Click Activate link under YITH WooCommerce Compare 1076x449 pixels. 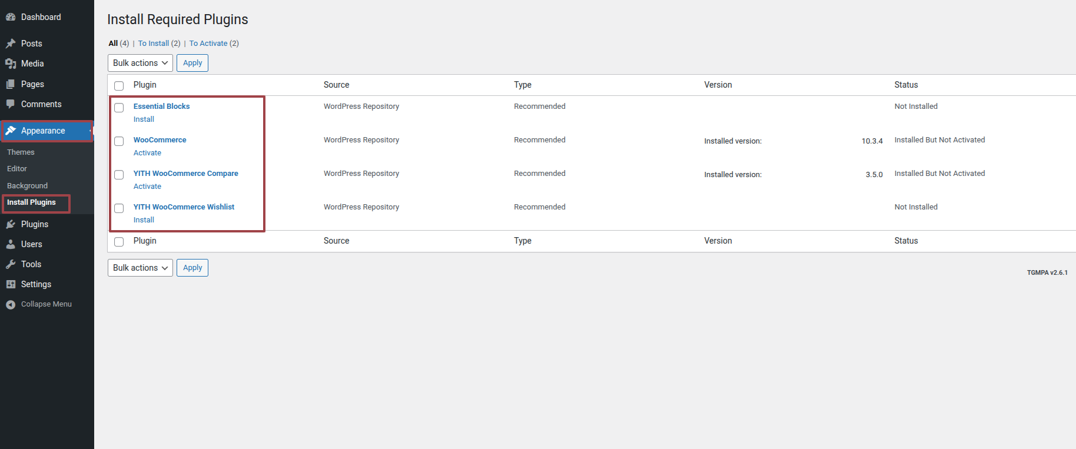[x=147, y=187]
